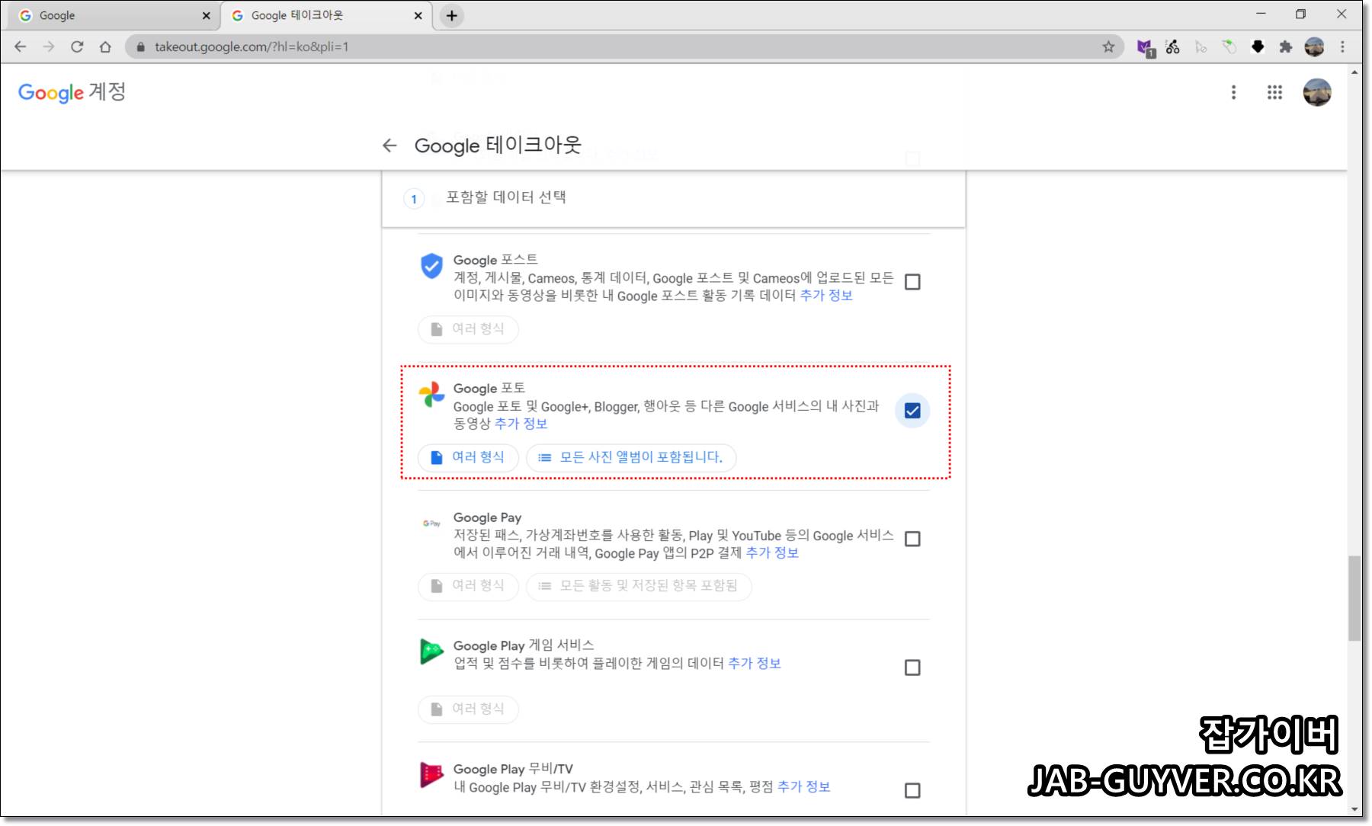The width and height of the screenshot is (1372, 826).
Task: Switch to the Google tab
Action: [112, 15]
